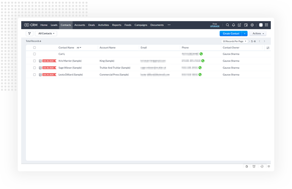
Task: Click the first icon in the bottom-right footer
Action: pos(247,166)
